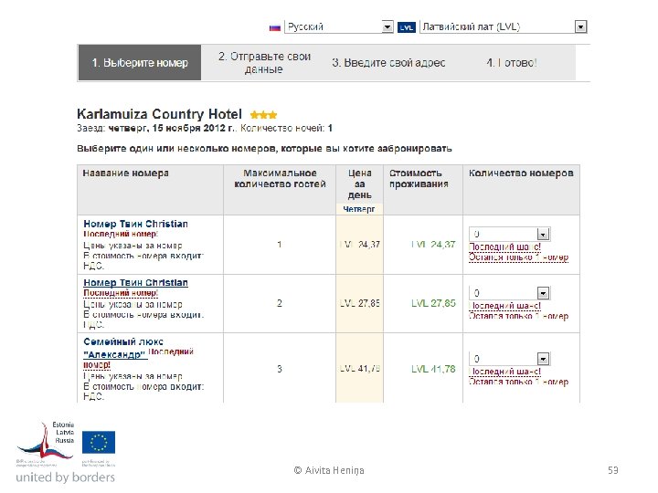
Task: Open room quantity dropdown for LVL 24,37 room
Action: click(543, 235)
